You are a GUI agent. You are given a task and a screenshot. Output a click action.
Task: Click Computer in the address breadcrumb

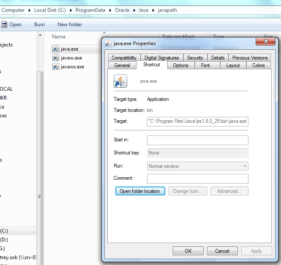click(13, 10)
